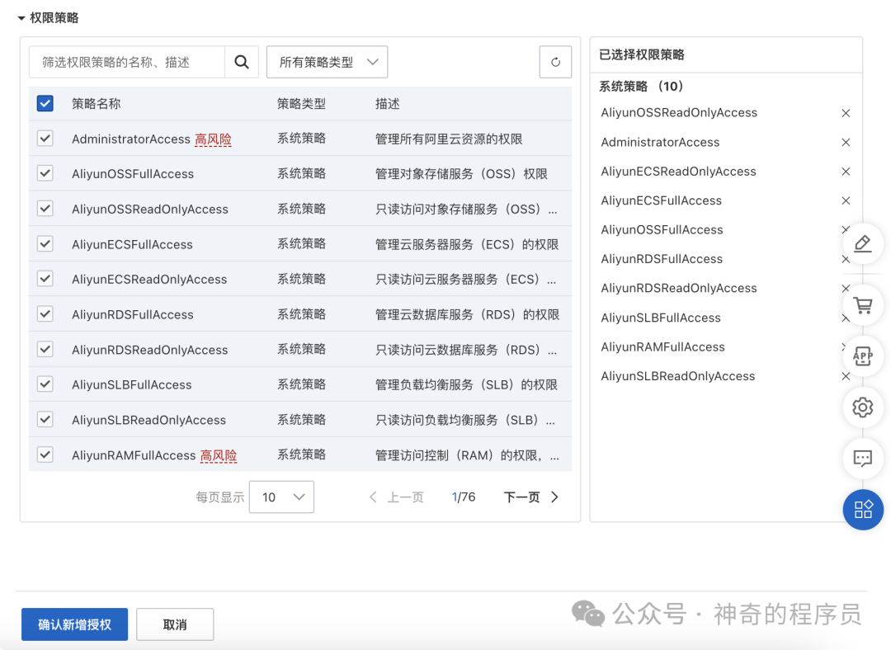The image size is (891, 650).
Task: Uncheck the AliyunRAMFullAccess checkbox
Action: (x=45, y=455)
